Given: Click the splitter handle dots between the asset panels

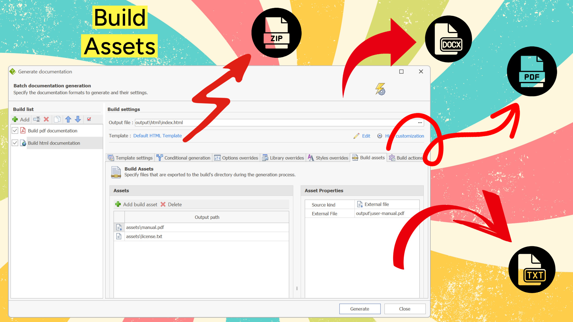Looking at the screenshot, I should pos(297,288).
